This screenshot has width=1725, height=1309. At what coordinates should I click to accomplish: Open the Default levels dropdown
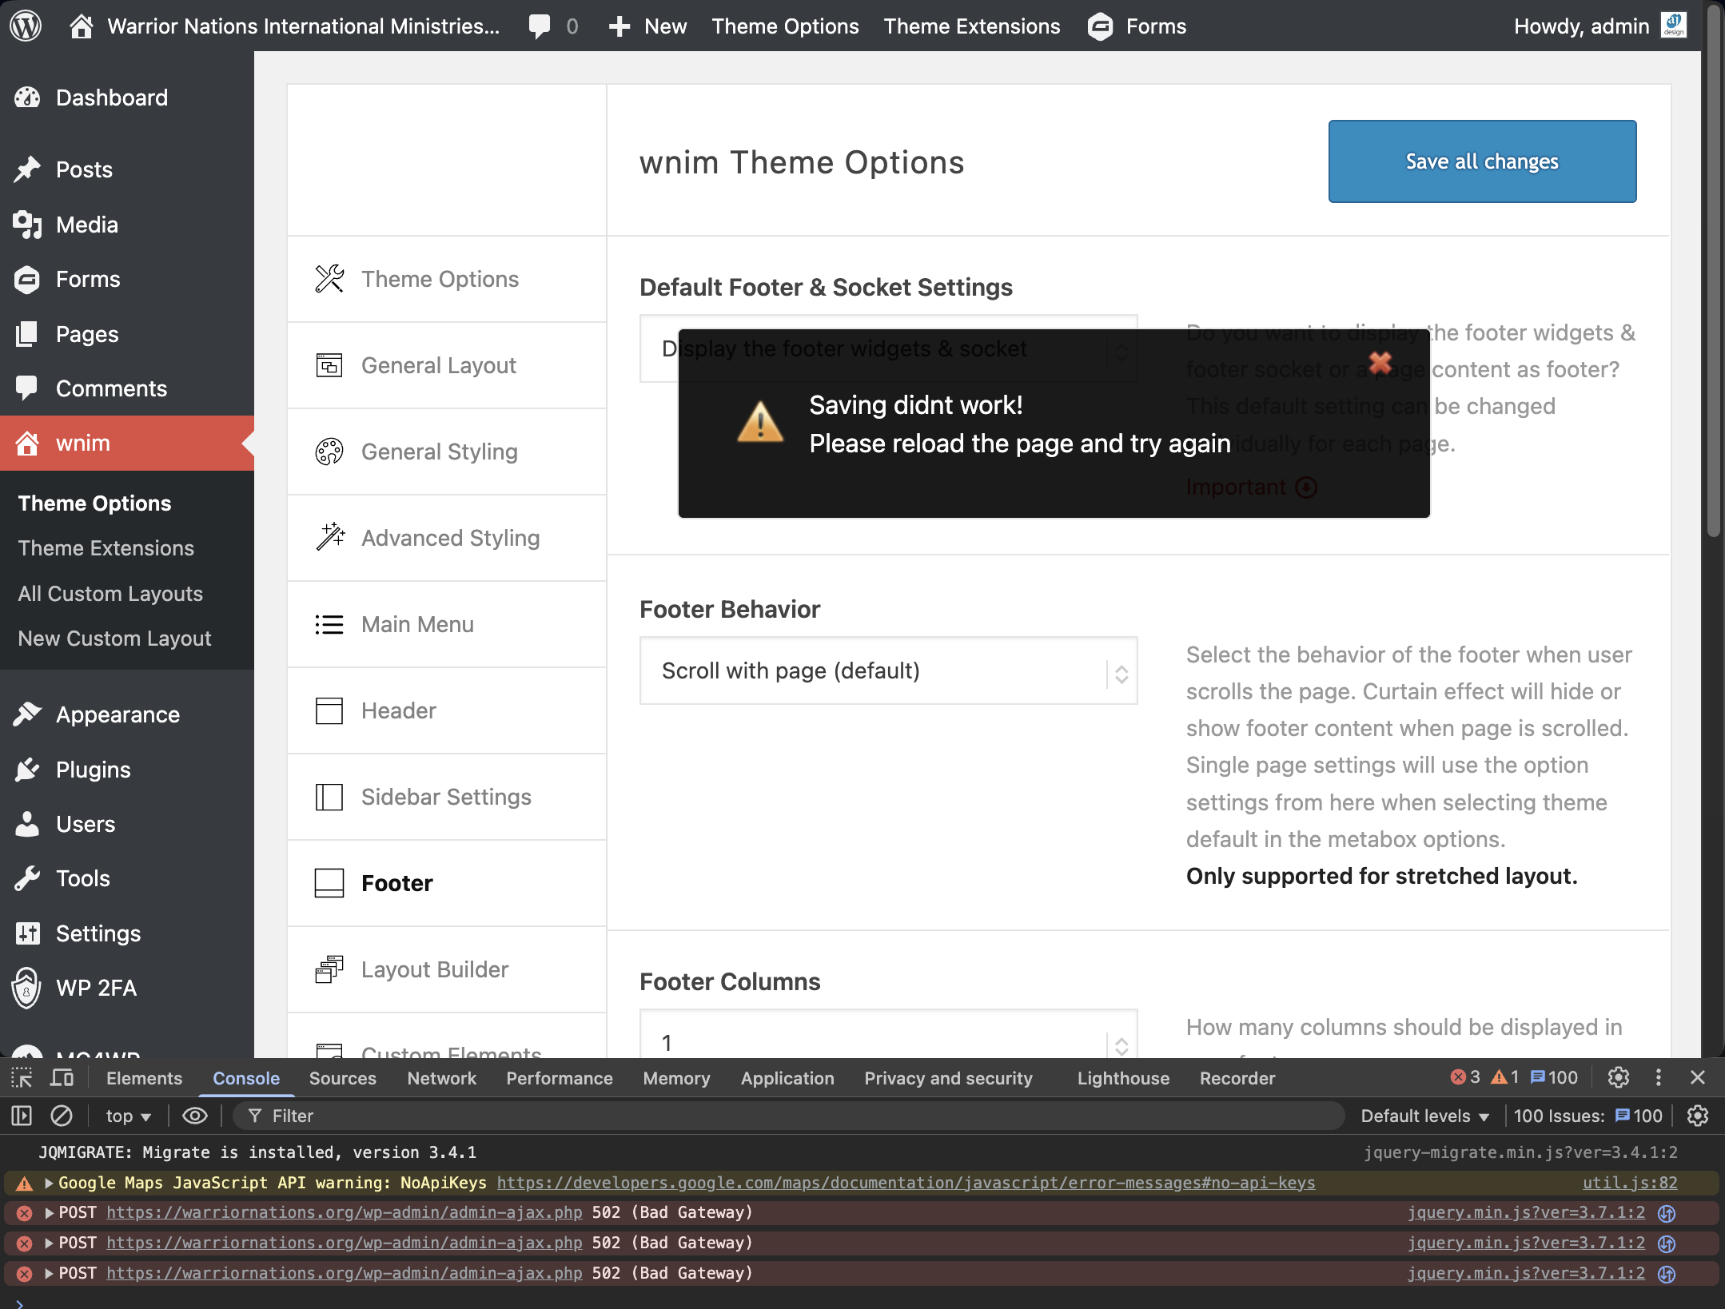[1424, 1116]
